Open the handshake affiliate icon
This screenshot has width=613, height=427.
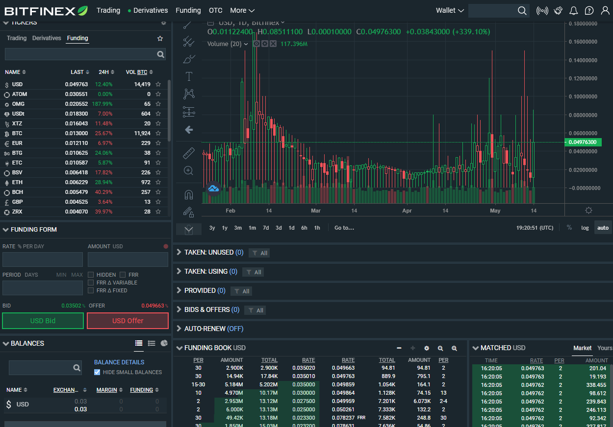pyautogui.click(x=558, y=10)
